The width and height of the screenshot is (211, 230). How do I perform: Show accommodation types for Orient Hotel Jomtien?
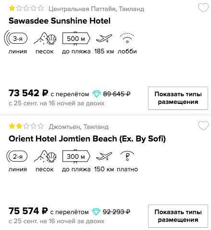(x=178, y=216)
